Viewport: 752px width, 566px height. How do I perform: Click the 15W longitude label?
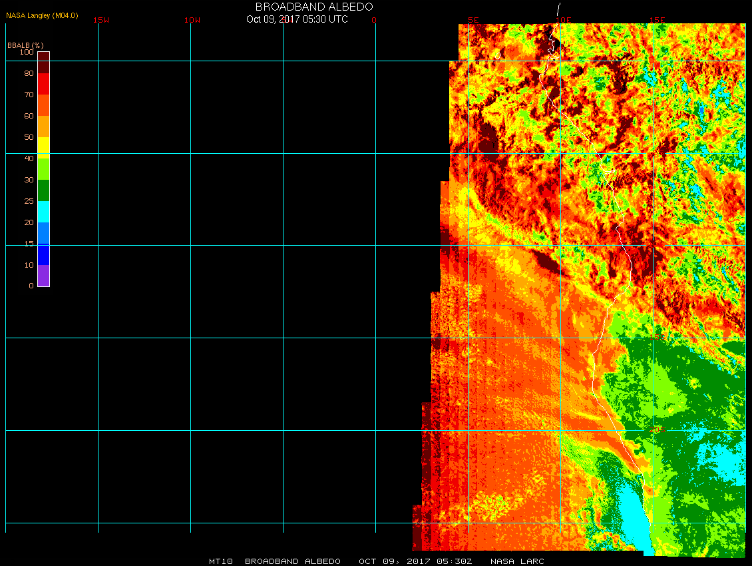(101, 20)
